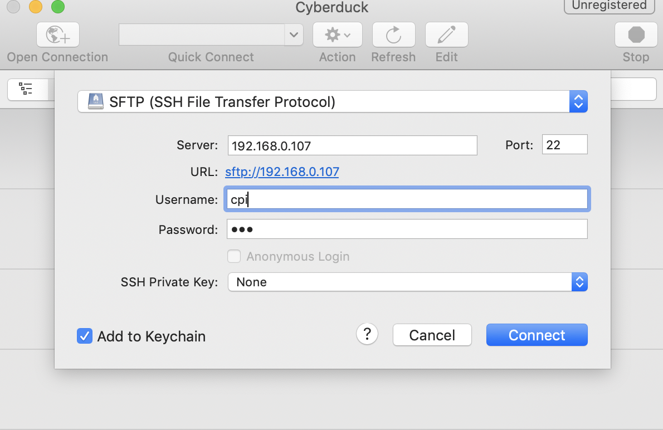Click the Stop toolbar icon

636,35
